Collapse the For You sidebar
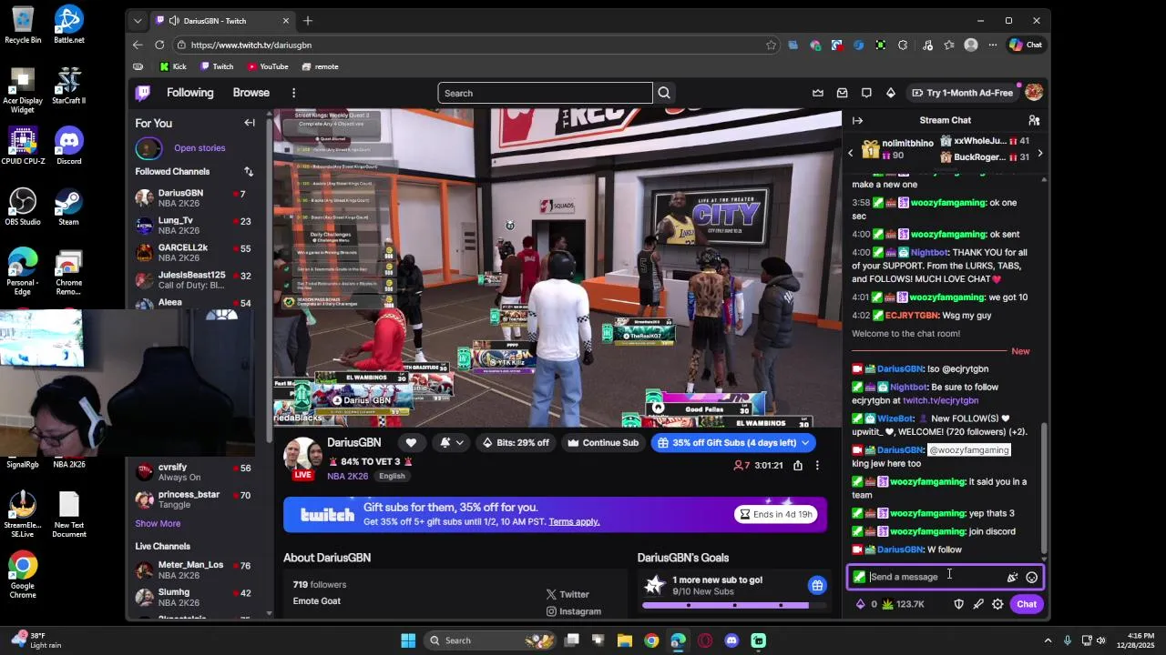This screenshot has height=655, width=1166. click(250, 123)
